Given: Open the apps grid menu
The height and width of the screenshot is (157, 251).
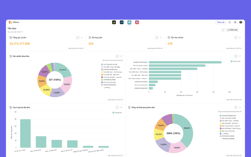Looking at the screenshot, I should coord(235,22).
